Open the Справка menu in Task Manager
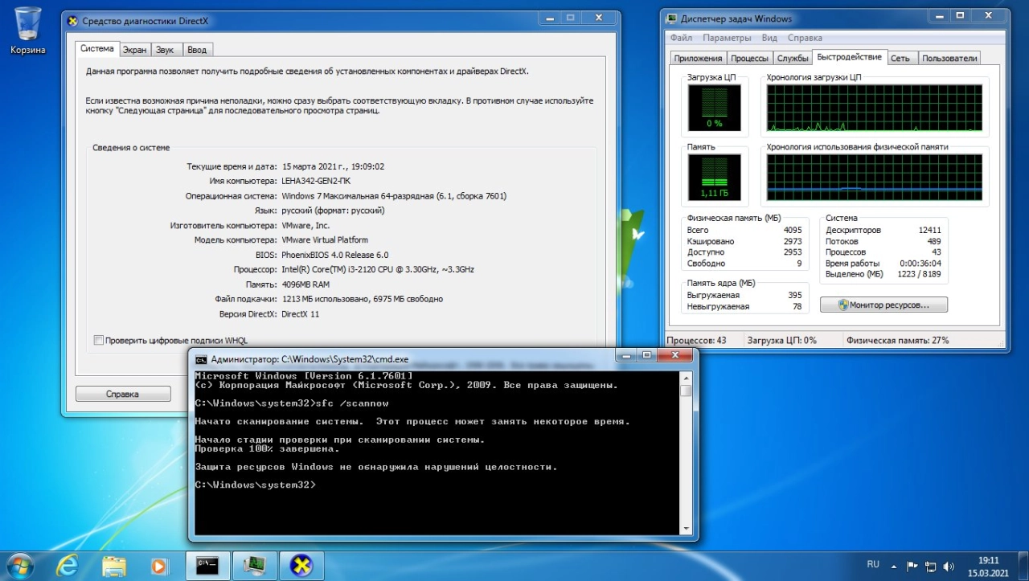1029x581 pixels. [805, 38]
